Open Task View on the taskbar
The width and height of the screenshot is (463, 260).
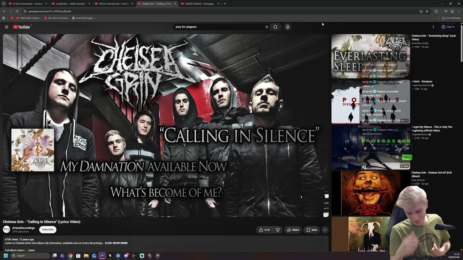pyautogui.click(x=55, y=256)
